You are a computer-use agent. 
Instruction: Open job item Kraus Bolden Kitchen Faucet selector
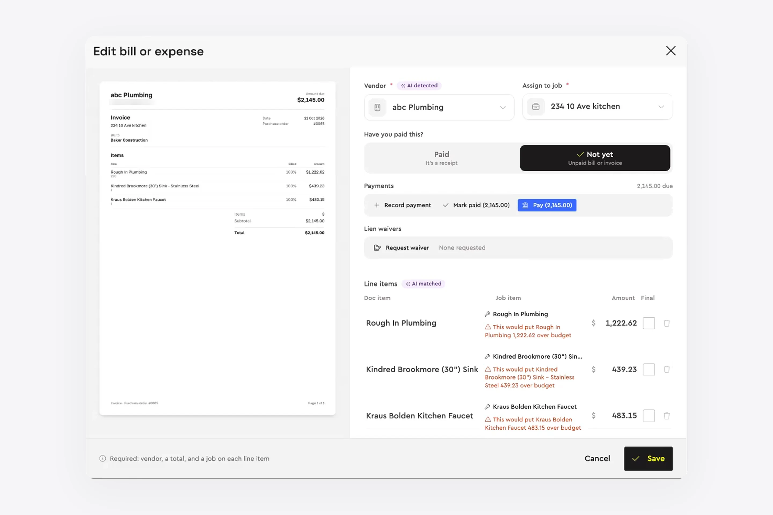pos(531,407)
